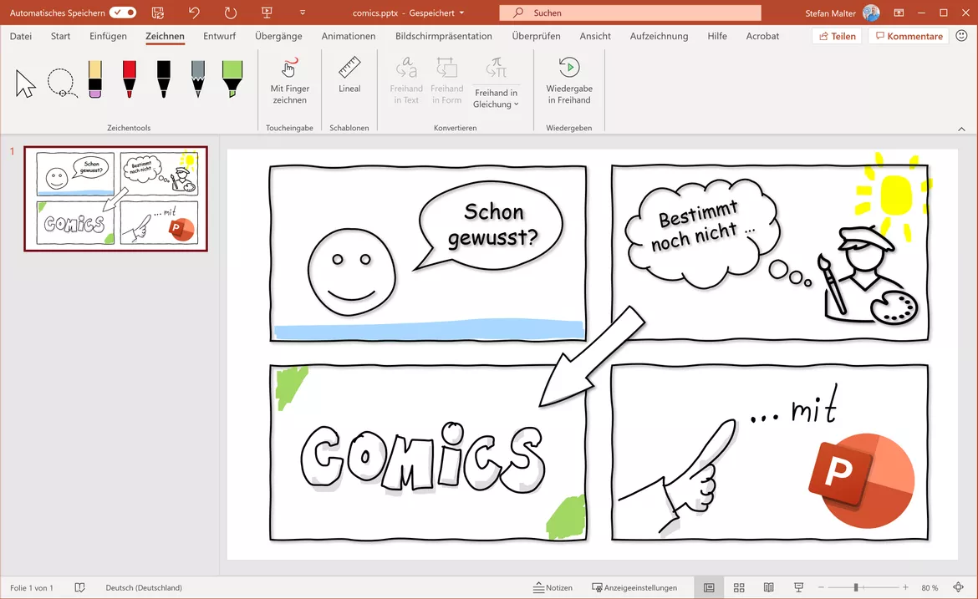Open the Datei menu

tap(21, 36)
